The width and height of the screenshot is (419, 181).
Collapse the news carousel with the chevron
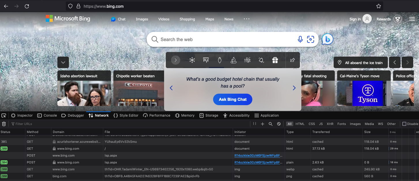tap(63, 62)
